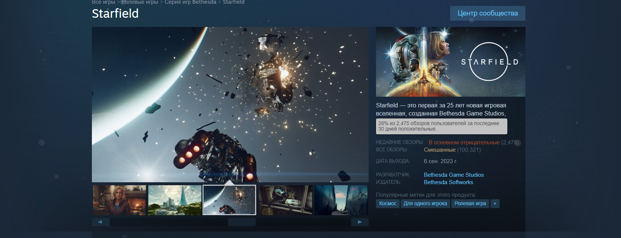Click the plus button to add tags

(x=495, y=204)
